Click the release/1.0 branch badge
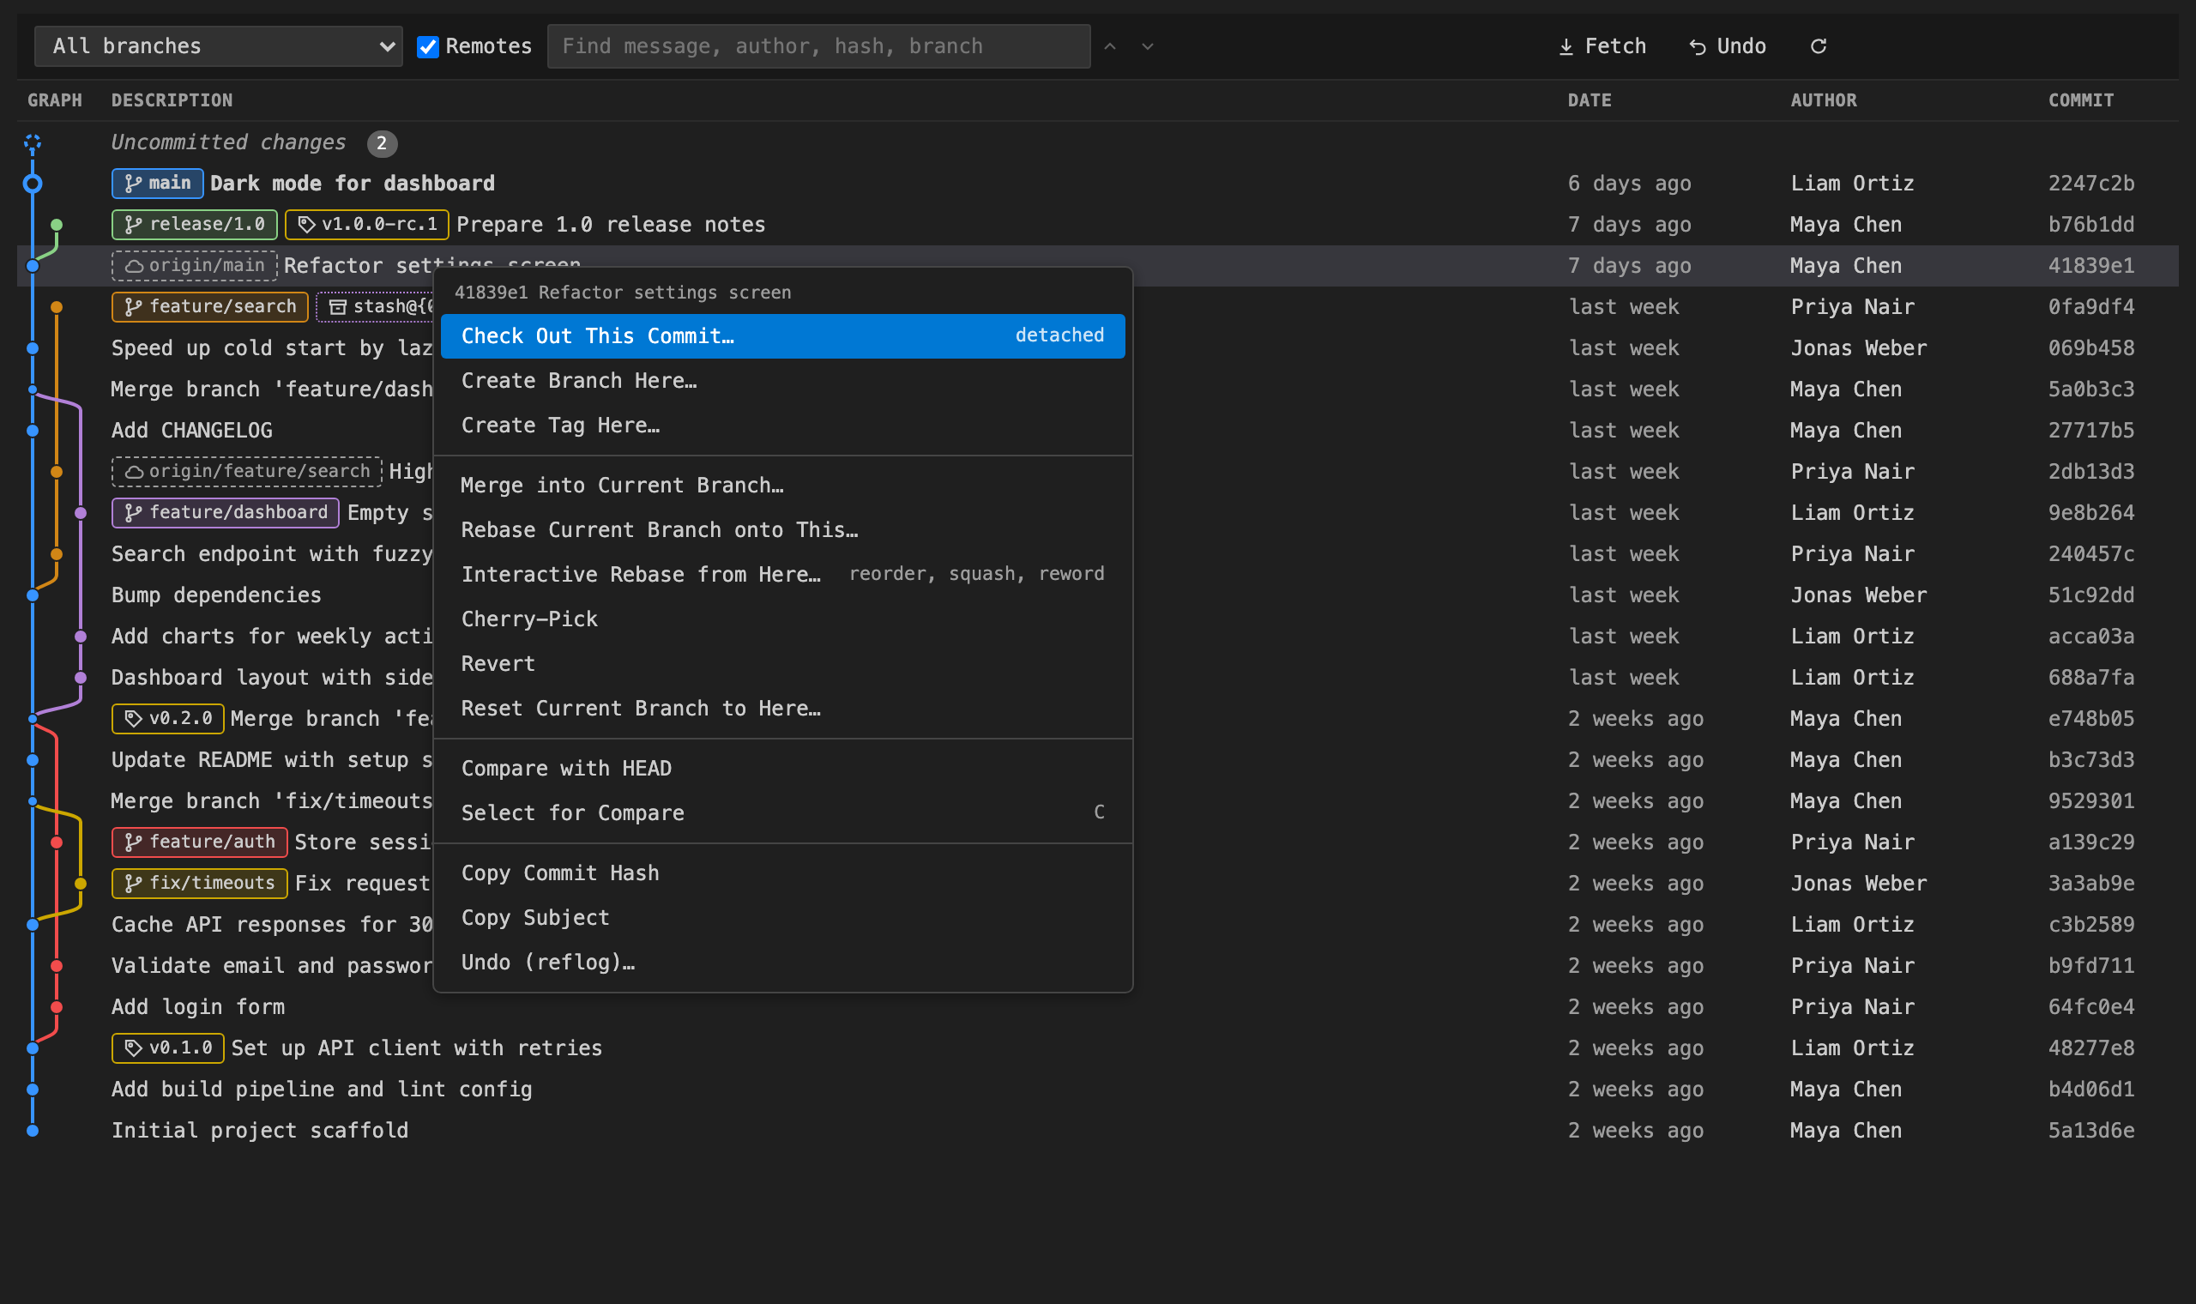Viewport: 2196px width, 1304px height. (x=194, y=225)
